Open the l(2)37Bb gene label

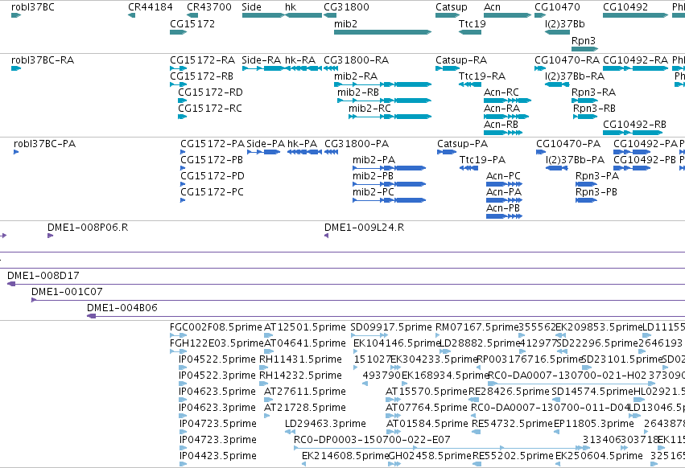pyautogui.click(x=565, y=23)
